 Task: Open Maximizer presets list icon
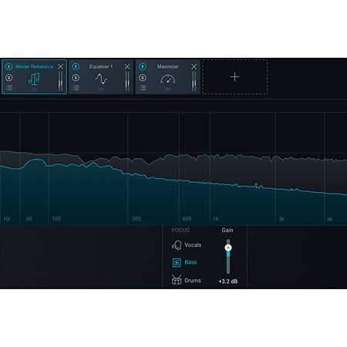click(143, 88)
